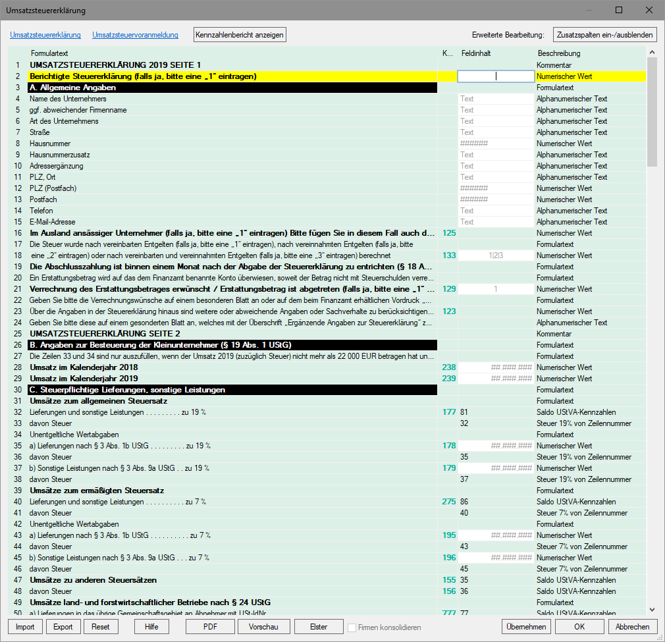
Task: Click the 1|2|3 field for Kennzahl 133
Action: 496,255
